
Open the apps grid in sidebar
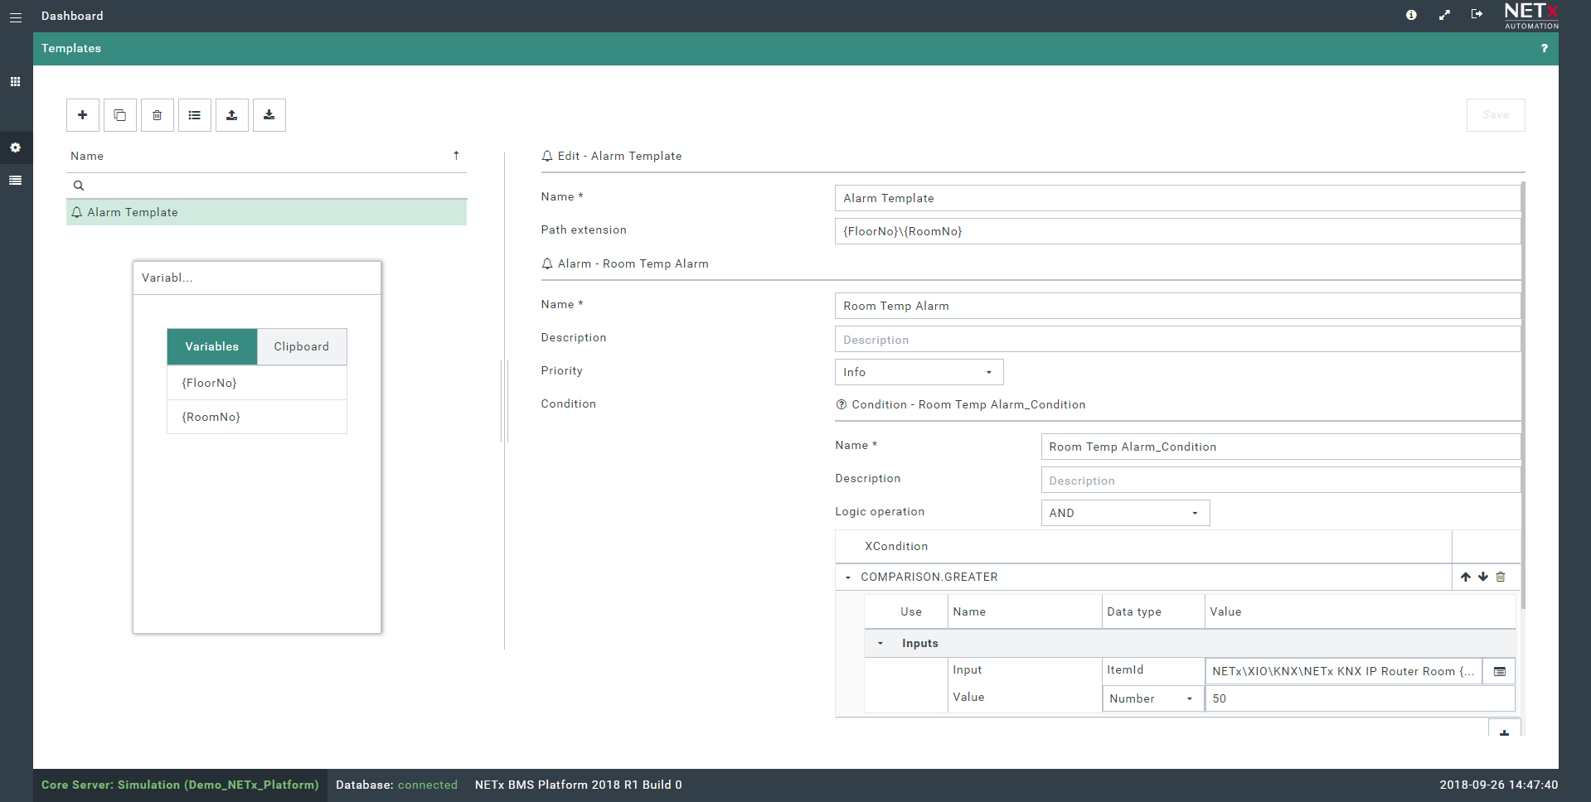[x=16, y=82]
